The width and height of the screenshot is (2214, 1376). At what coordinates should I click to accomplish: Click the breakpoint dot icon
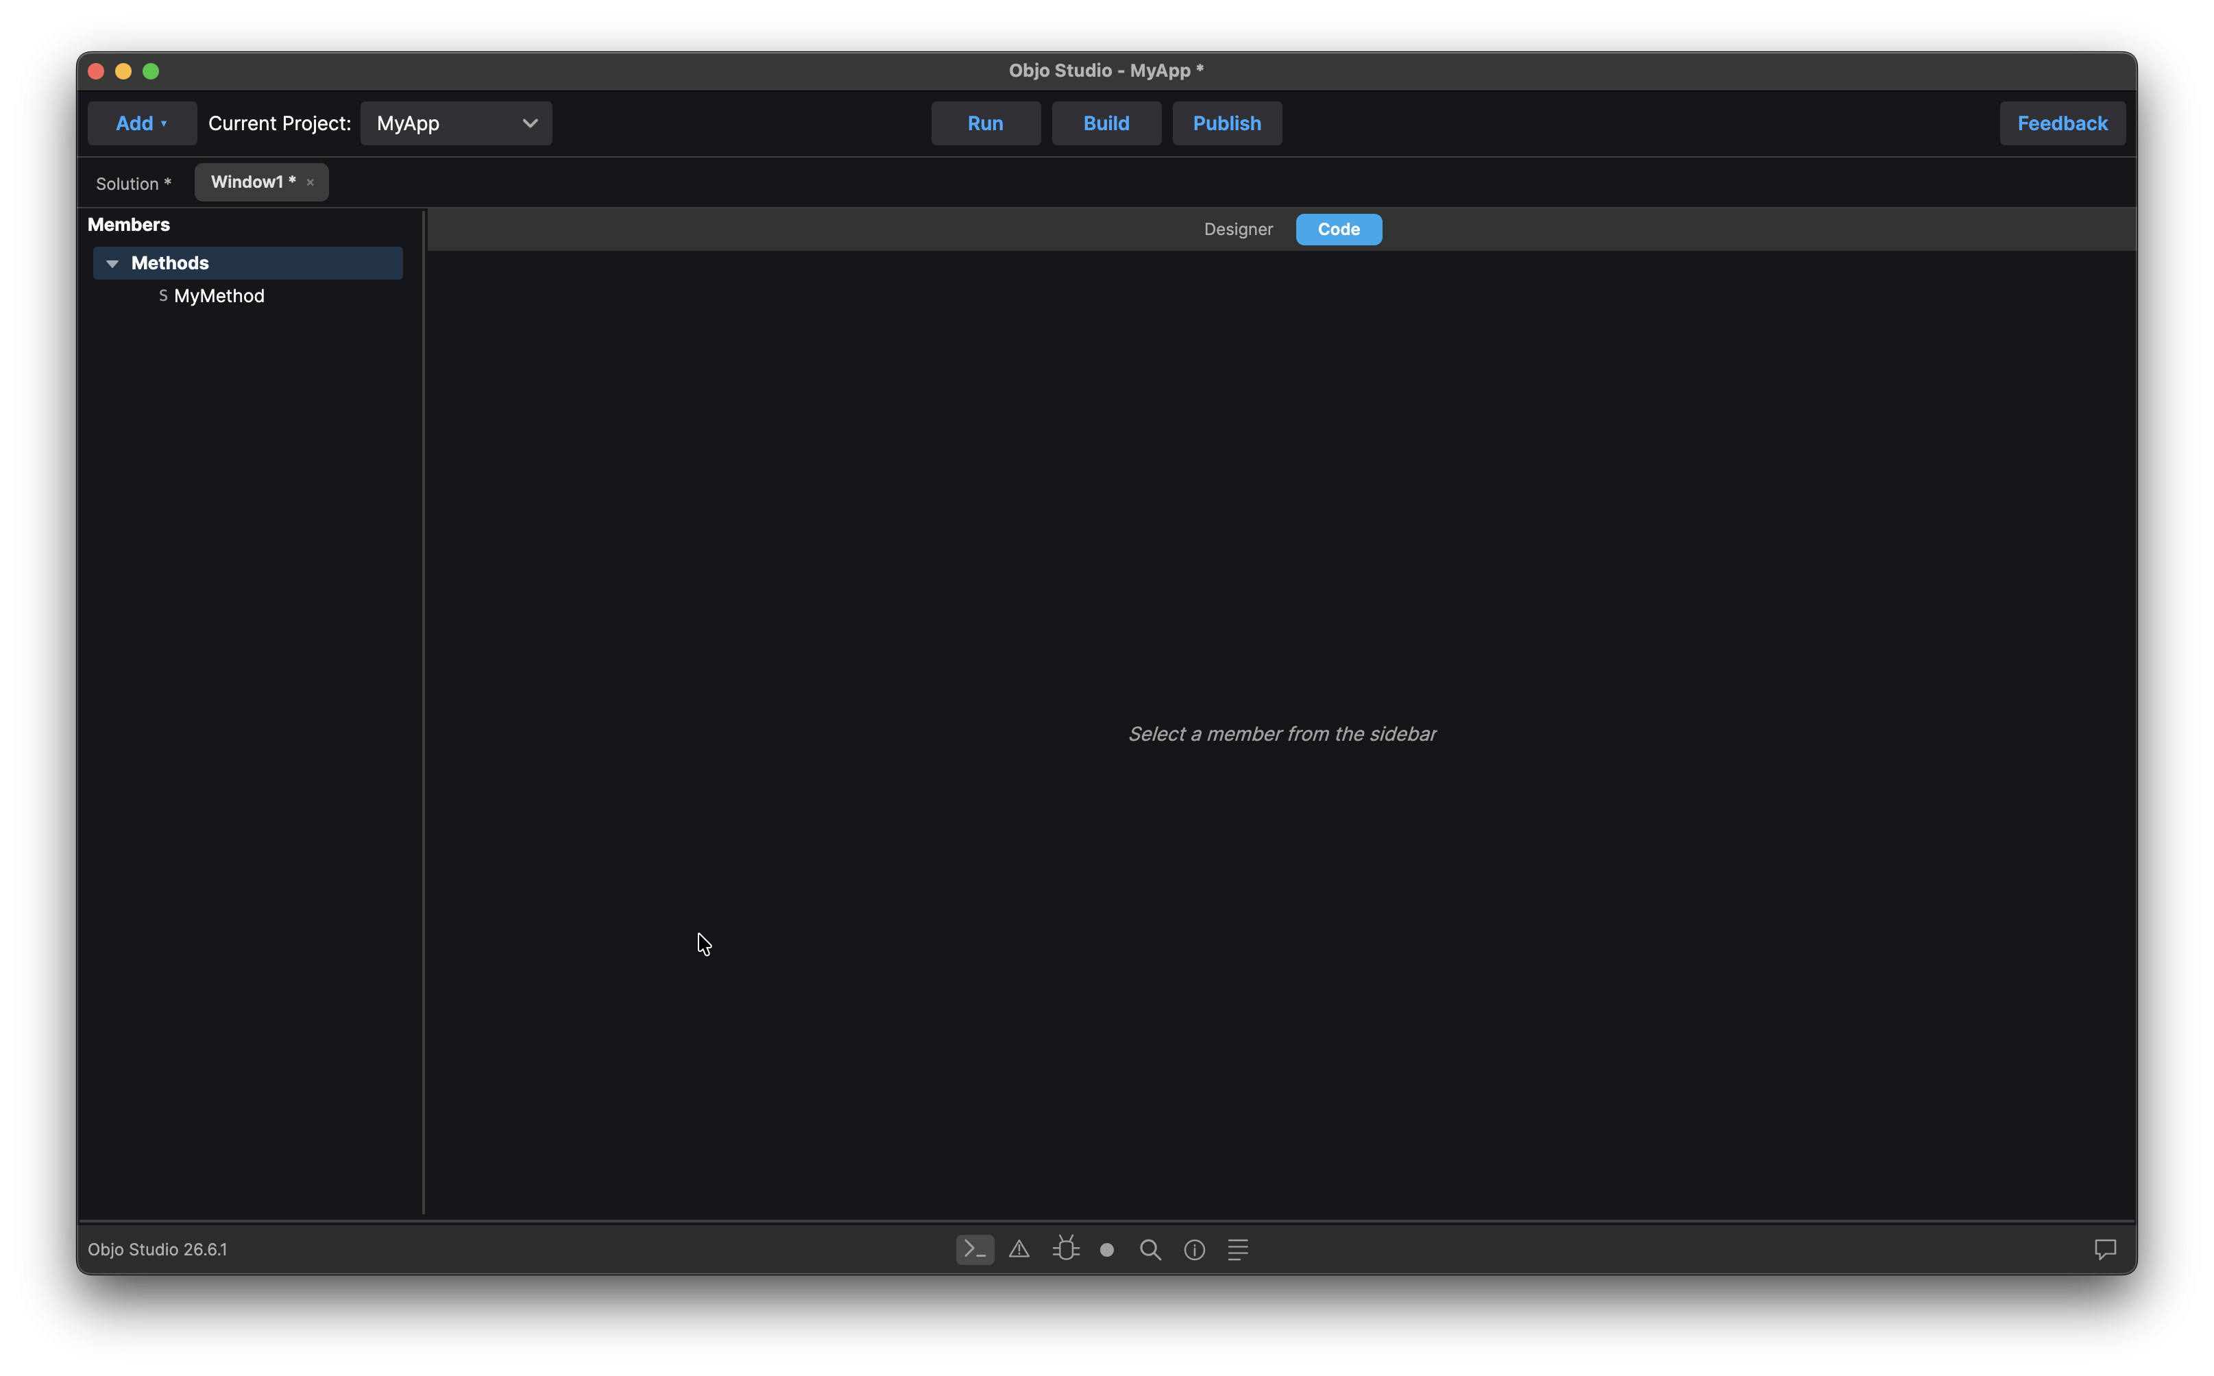(1107, 1249)
